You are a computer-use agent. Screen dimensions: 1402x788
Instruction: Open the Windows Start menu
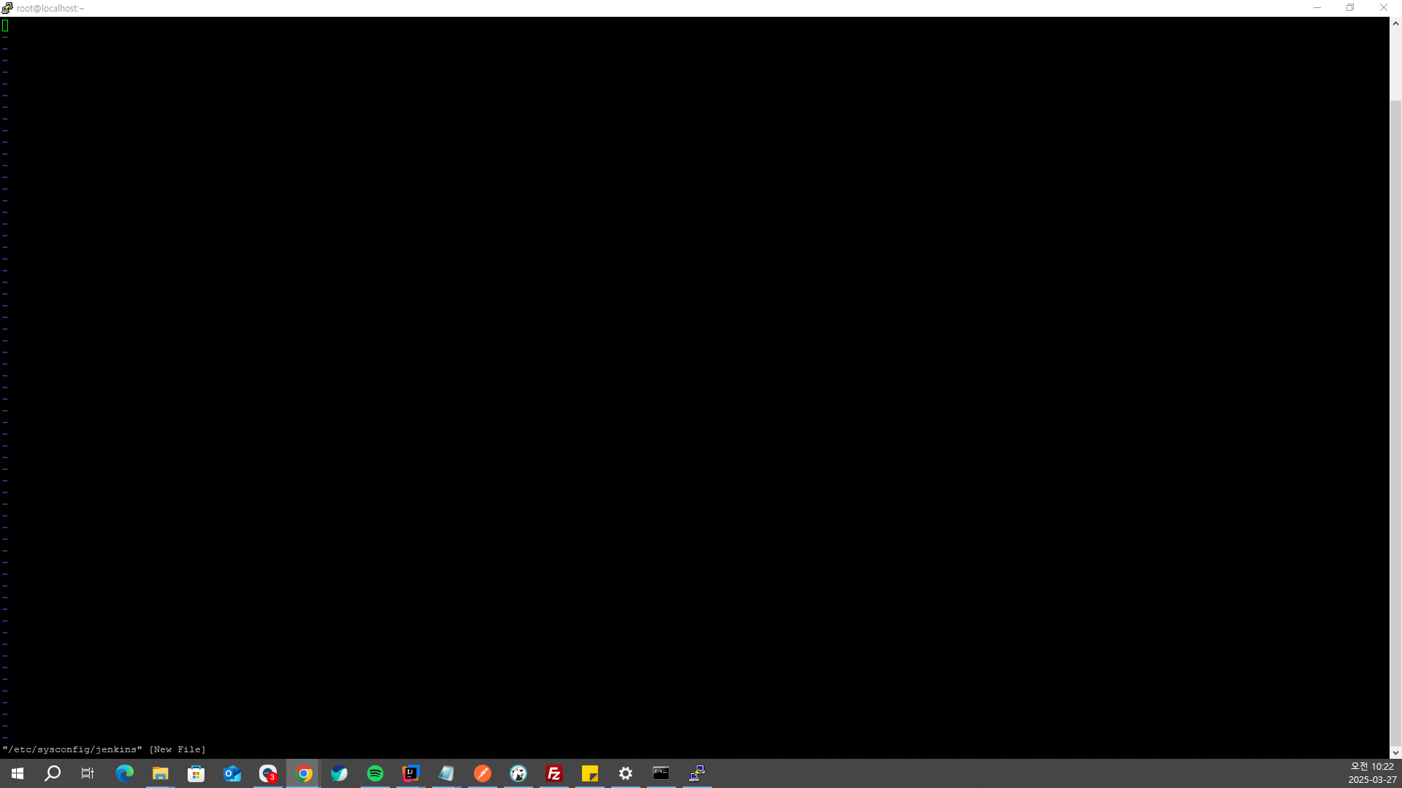pyautogui.click(x=18, y=773)
